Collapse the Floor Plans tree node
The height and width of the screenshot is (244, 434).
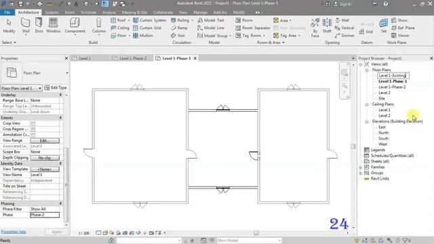click(367, 70)
